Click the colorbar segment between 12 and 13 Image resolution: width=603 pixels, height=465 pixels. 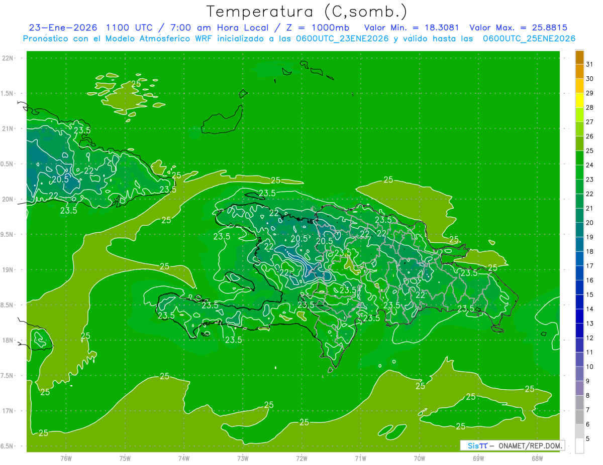(x=579, y=331)
